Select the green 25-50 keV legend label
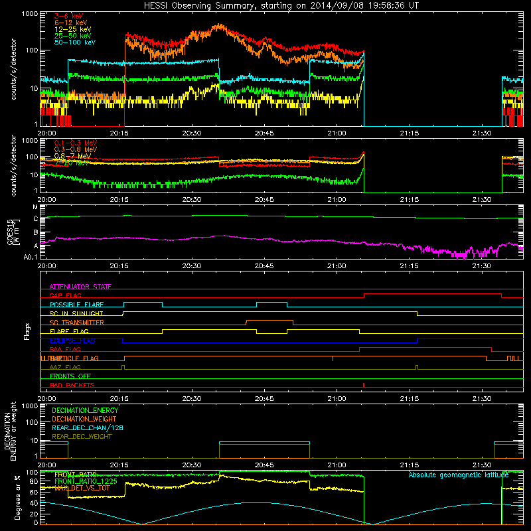This screenshot has width=531, height=531. click(73, 36)
